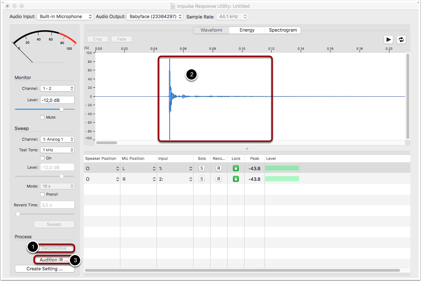Click the Monitor level slider handle
421x281 pixels.
pos(62,109)
